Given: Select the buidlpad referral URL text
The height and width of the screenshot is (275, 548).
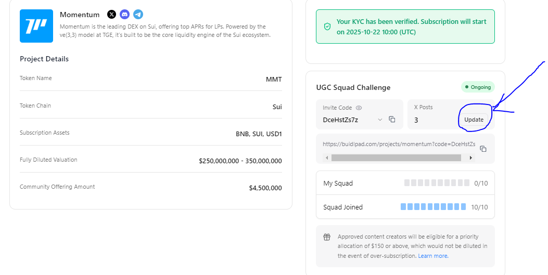Looking at the screenshot, I should pos(399,144).
